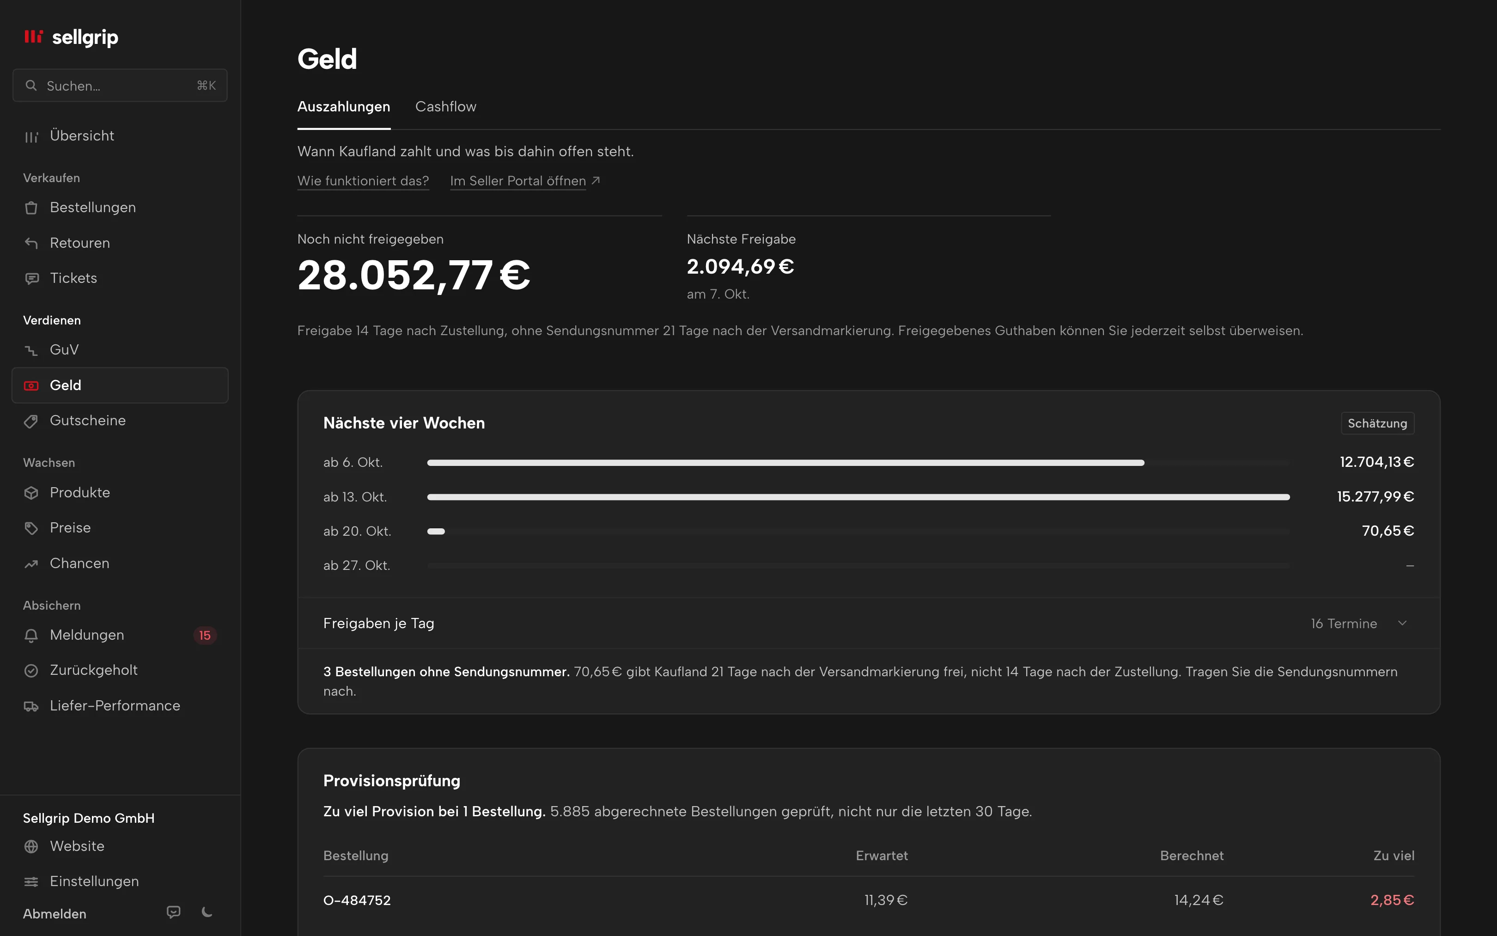
Task: Click the Website globe icon
Action: coord(31,846)
